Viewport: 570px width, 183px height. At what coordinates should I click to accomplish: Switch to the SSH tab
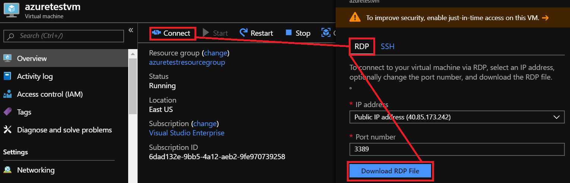(387, 46)
